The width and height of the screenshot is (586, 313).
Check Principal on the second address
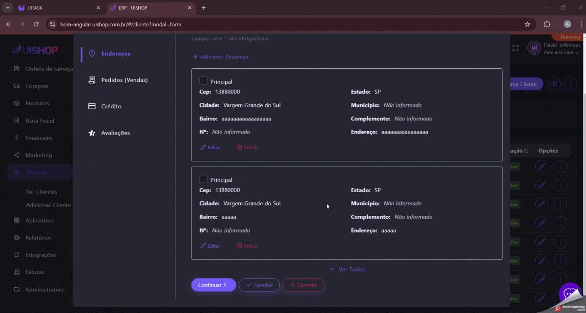[204, 179]
